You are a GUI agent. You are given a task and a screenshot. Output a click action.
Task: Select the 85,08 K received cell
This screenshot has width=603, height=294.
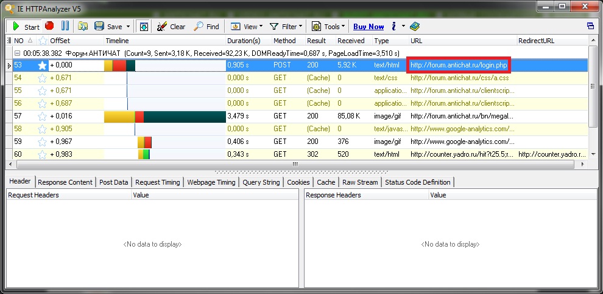click(349, 116)
